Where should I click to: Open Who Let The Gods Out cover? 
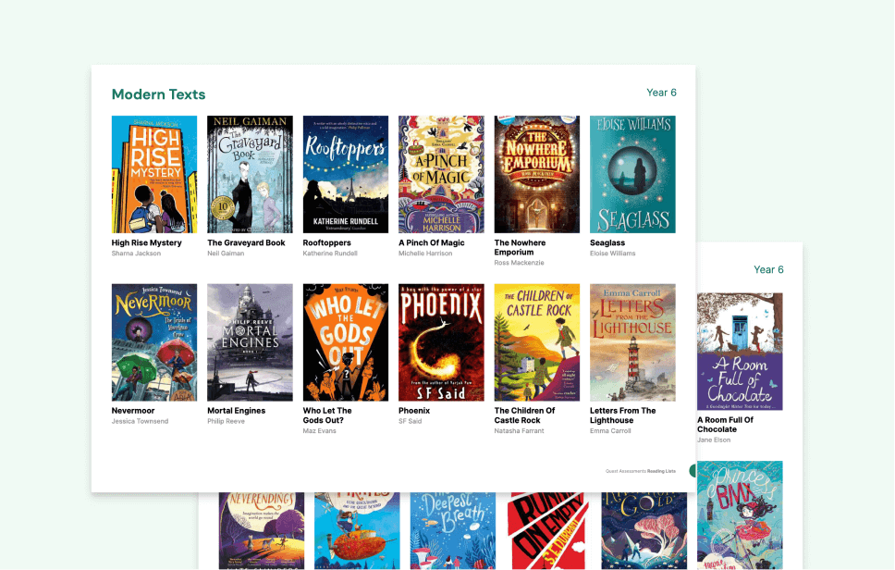point(345,342)
